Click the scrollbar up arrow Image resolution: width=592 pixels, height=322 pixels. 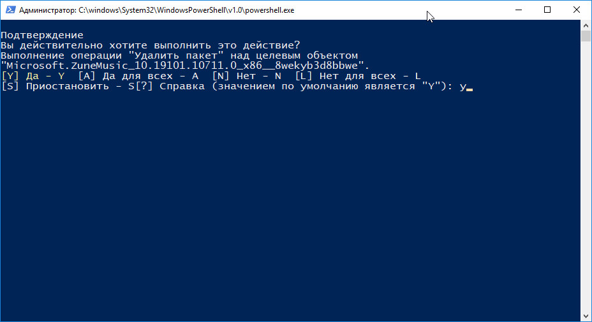click(x=586, y=26)
